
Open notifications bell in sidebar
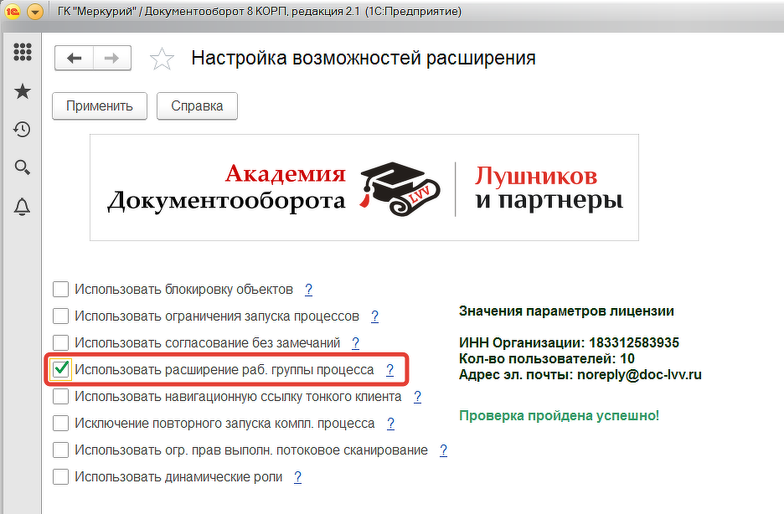tap(22, 207)
